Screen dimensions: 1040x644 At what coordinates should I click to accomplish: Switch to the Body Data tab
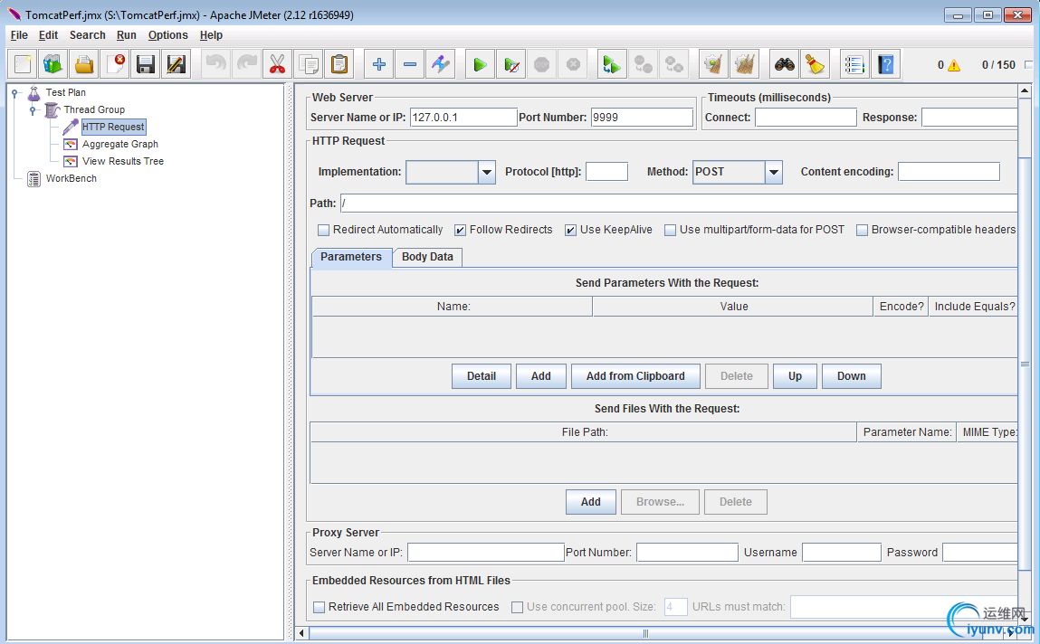(427, 257)
